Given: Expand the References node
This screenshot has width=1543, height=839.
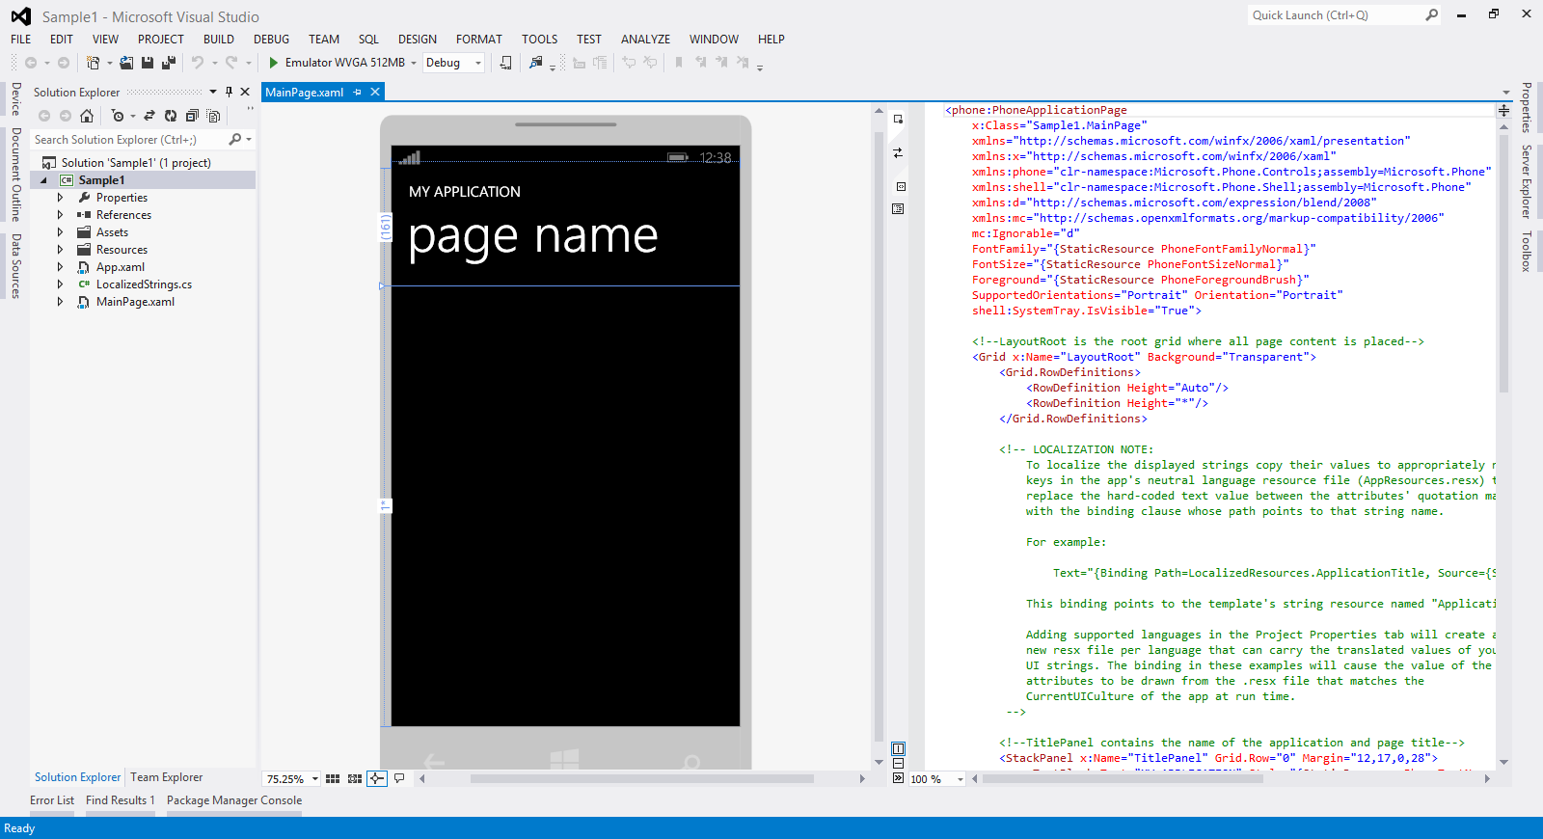Looking at the screenshot, I should 60,215.
